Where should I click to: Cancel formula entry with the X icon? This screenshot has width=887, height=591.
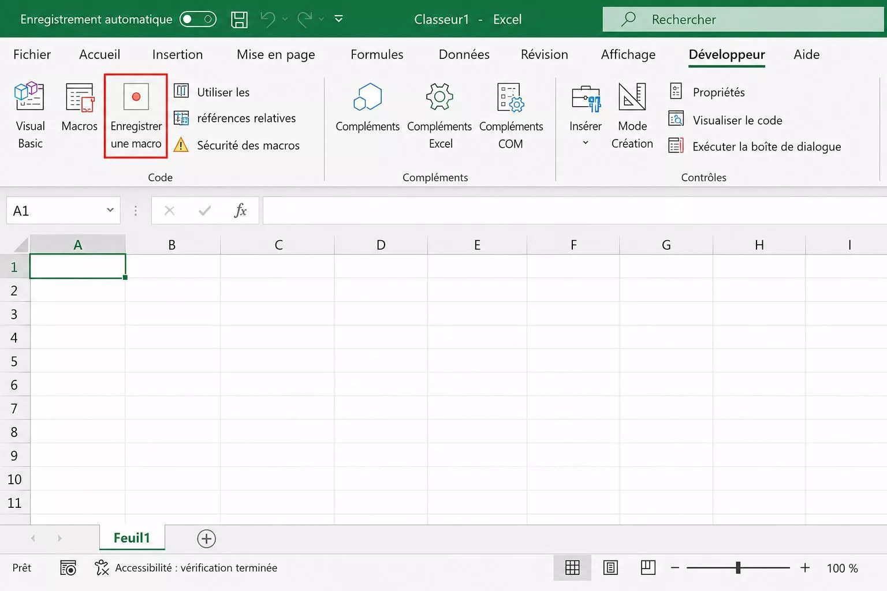169,211
